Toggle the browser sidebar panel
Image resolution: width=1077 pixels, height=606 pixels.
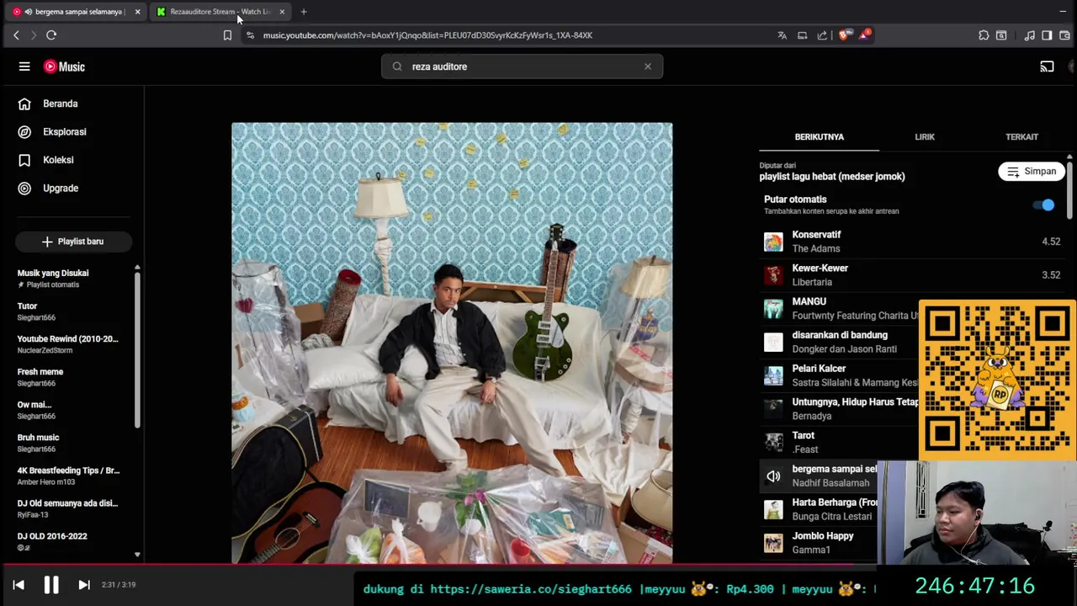[1047, 35]
